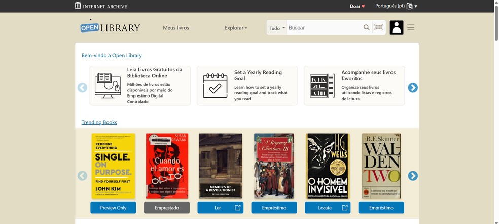Click Locate button under O Homem Invisível
The width and height of the screenshot is (499, 224).
(x=327, y=208)
